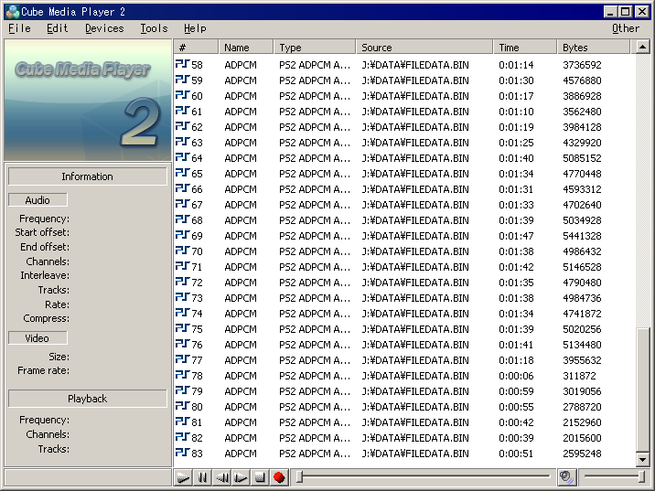Screen dimensions: 655x491
Task: Click the speaker icon beside volume slider
Action: coord(567,476)
